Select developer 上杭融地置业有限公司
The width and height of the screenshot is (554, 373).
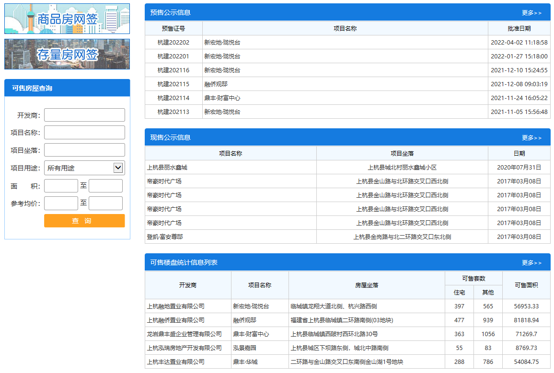[x=176, y=306]
